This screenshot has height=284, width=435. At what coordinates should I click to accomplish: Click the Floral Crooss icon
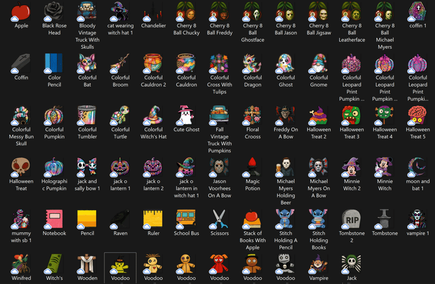pyautogui.click(x=252, y=116)
